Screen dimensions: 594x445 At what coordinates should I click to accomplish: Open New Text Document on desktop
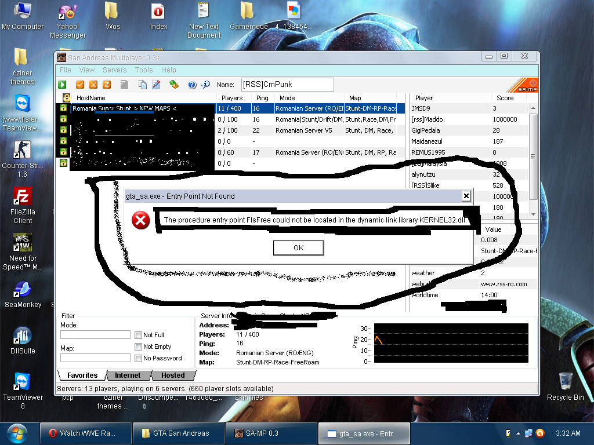coord(204,20)
